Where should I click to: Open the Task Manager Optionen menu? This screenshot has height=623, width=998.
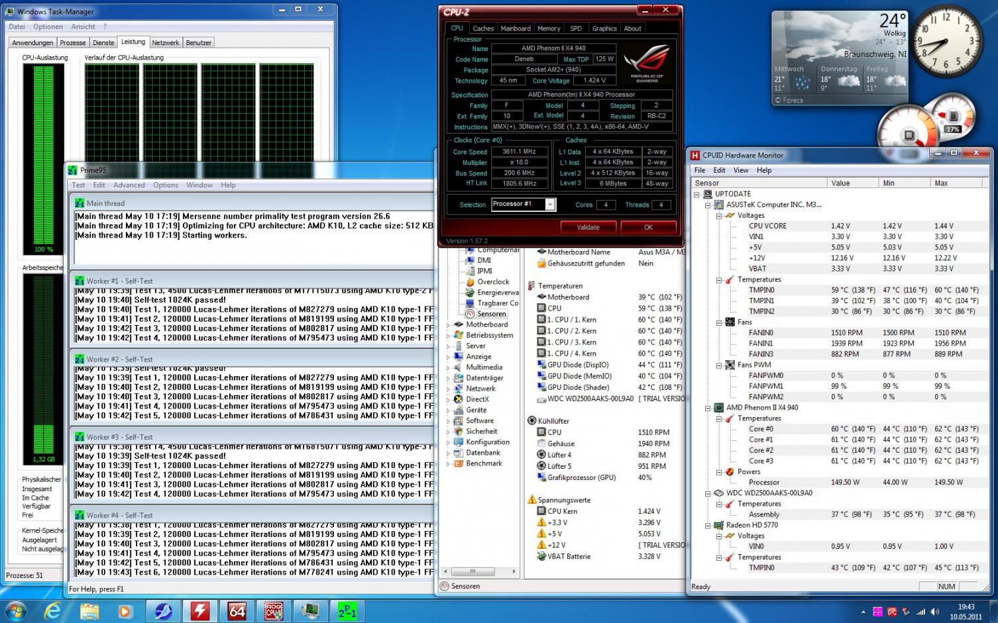click(48, 26)
